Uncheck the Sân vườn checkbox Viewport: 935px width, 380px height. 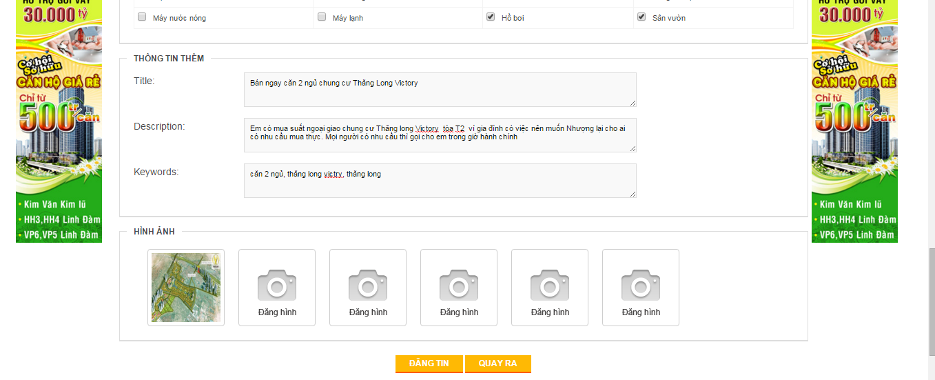click(641, 17)
